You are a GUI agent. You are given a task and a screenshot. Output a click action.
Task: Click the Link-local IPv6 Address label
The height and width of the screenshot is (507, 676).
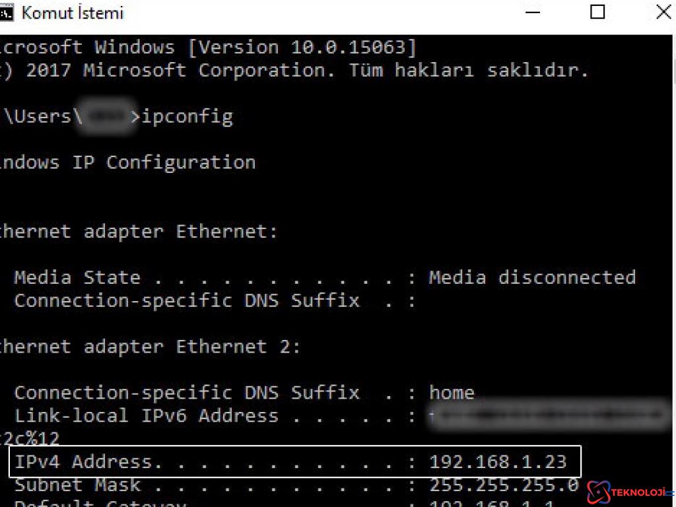pos(146,416)
